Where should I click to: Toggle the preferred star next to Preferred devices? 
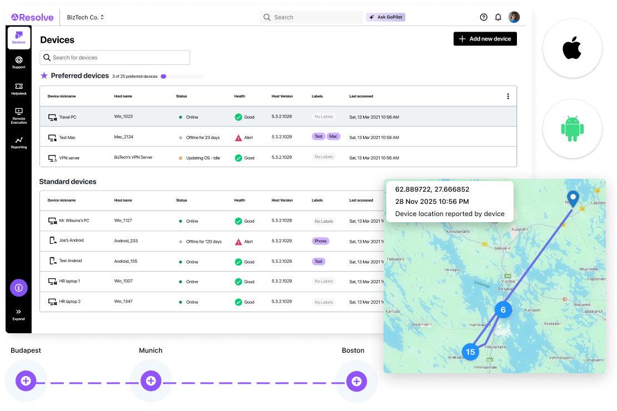click(x=44, y=76)
